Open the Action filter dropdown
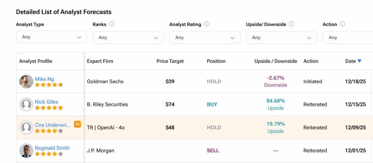This screenshot has height=163, width=373. (348, 37)
